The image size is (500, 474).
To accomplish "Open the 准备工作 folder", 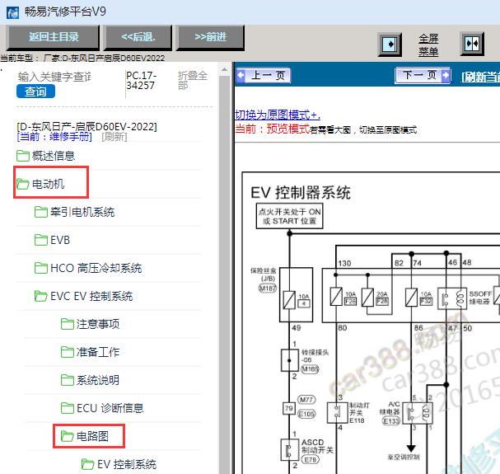I will [91, 352].
